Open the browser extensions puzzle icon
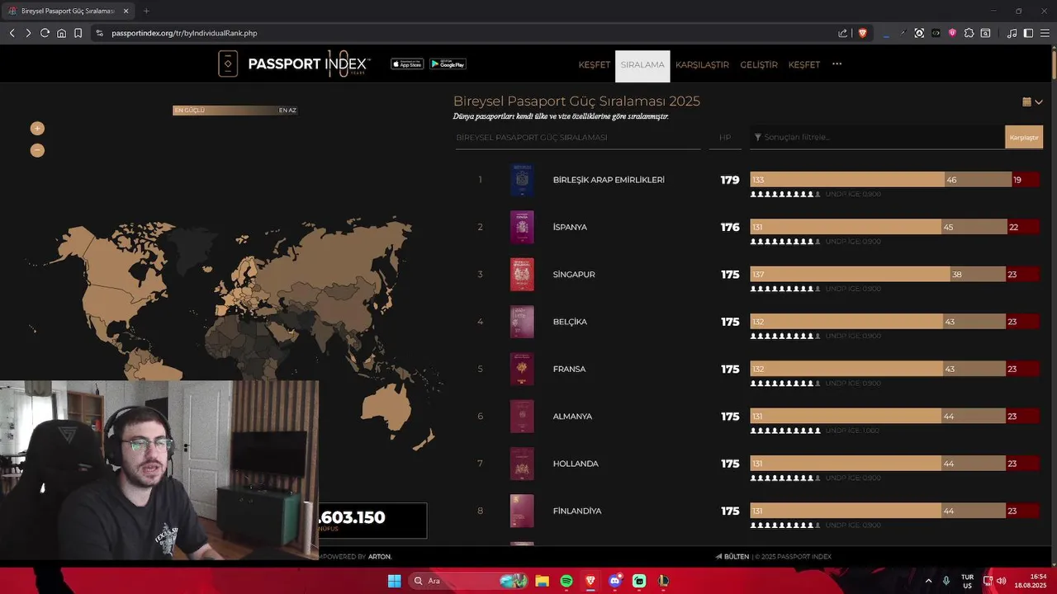The height and width of the screenshot is (594, 1057). pyautogui.click(x=969, y=33)
